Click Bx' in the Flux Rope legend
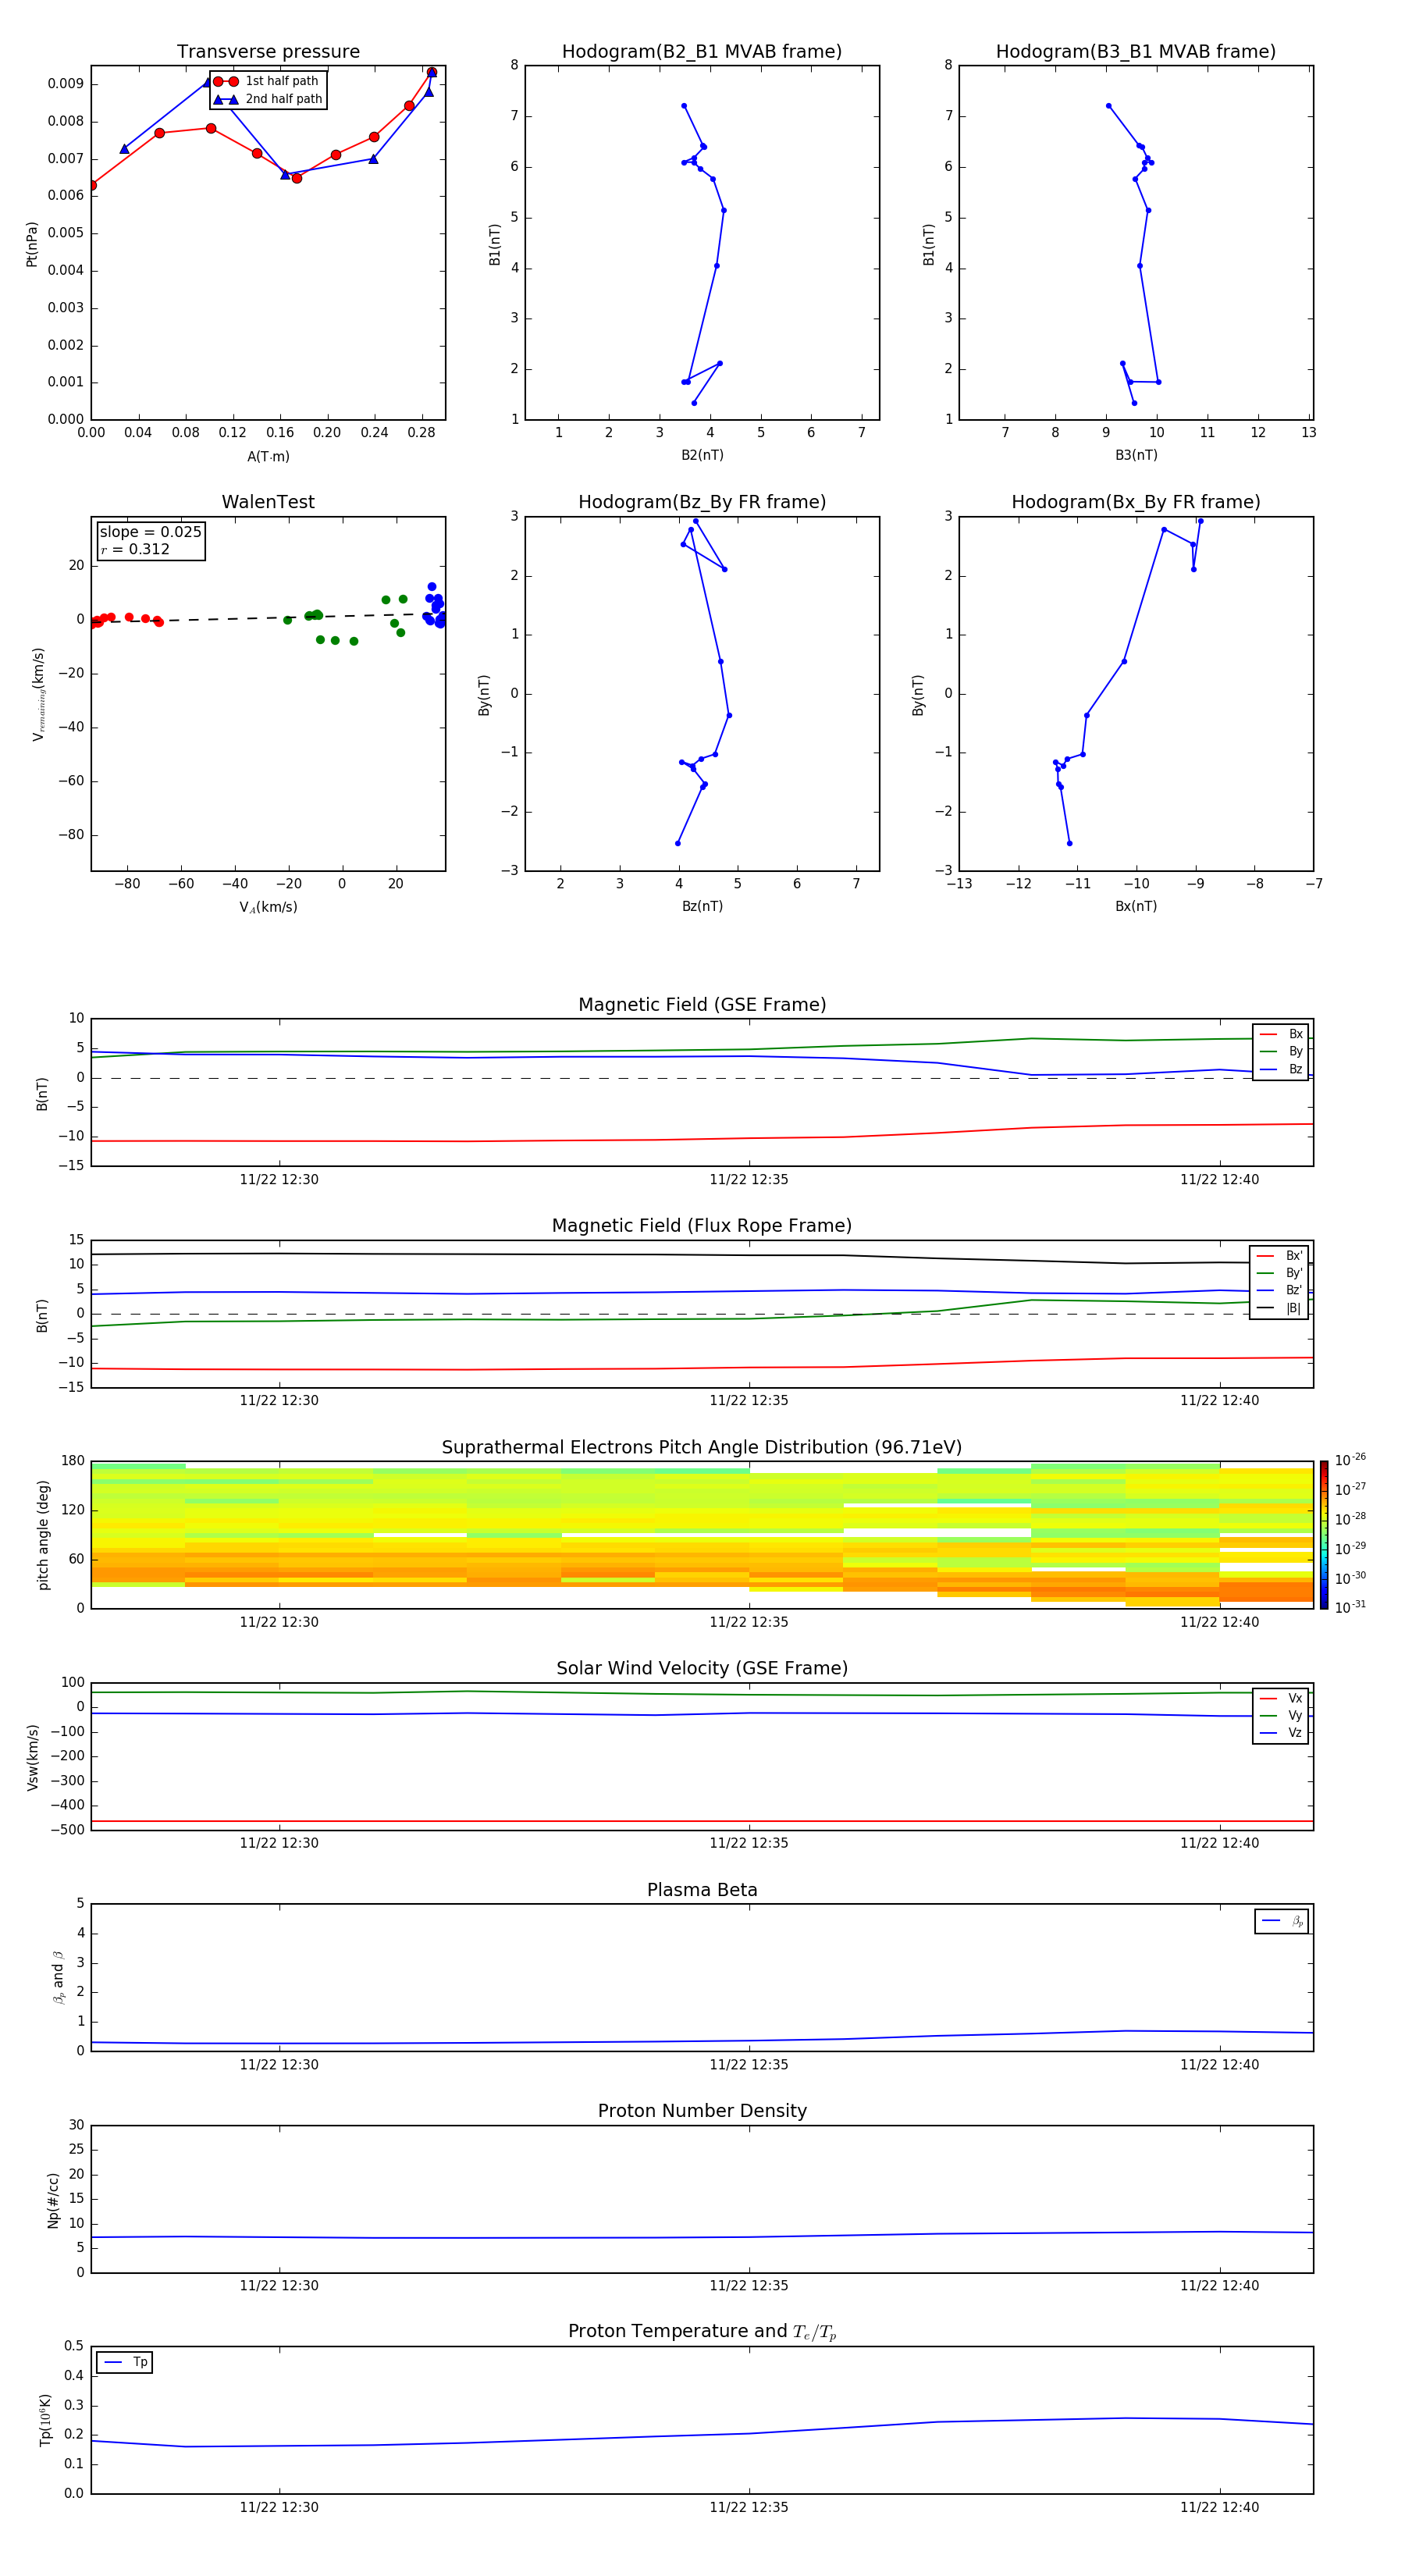This screenshot has height=2576, width=1405. pyautogui.click(x=1294, y=1256)
